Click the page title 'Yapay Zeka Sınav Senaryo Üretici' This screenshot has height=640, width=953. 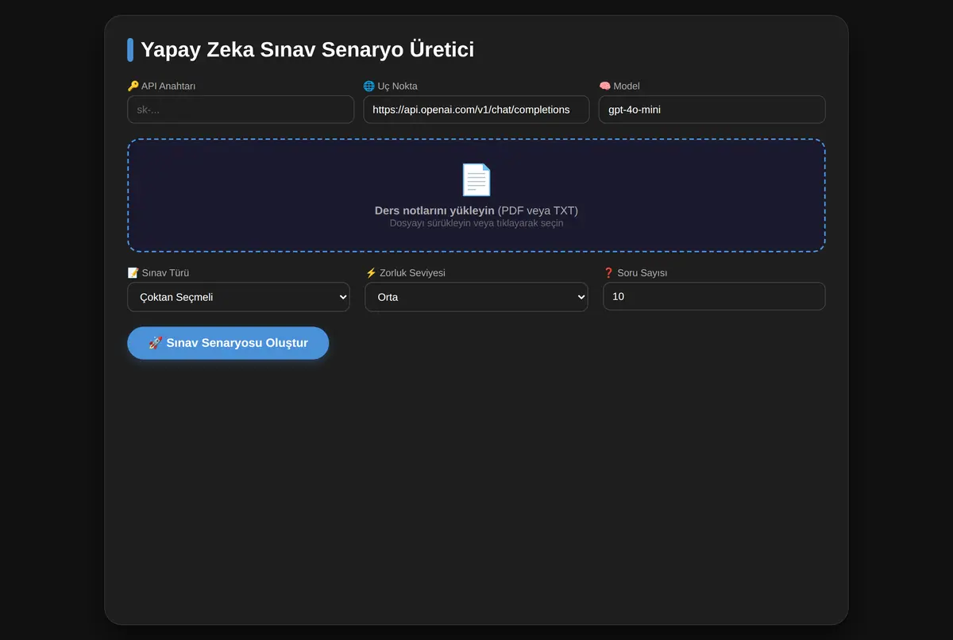pos(307,49)
